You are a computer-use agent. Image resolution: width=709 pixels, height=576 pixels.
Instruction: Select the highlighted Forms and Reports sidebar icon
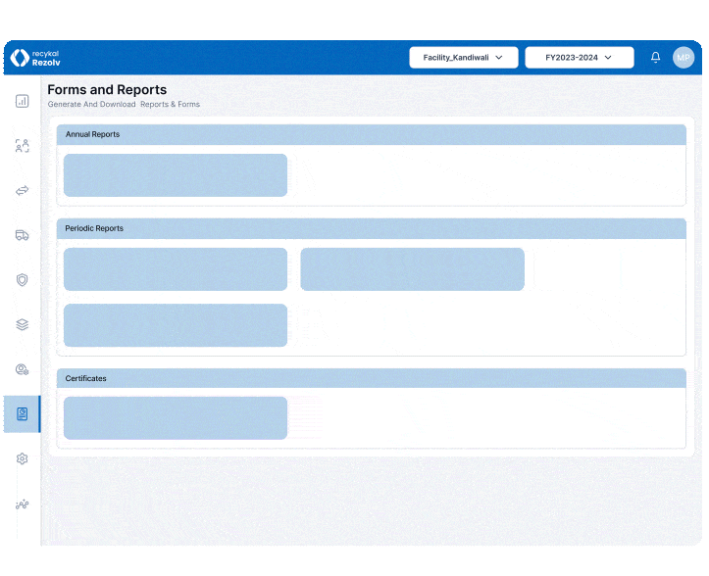pos(22,413)
